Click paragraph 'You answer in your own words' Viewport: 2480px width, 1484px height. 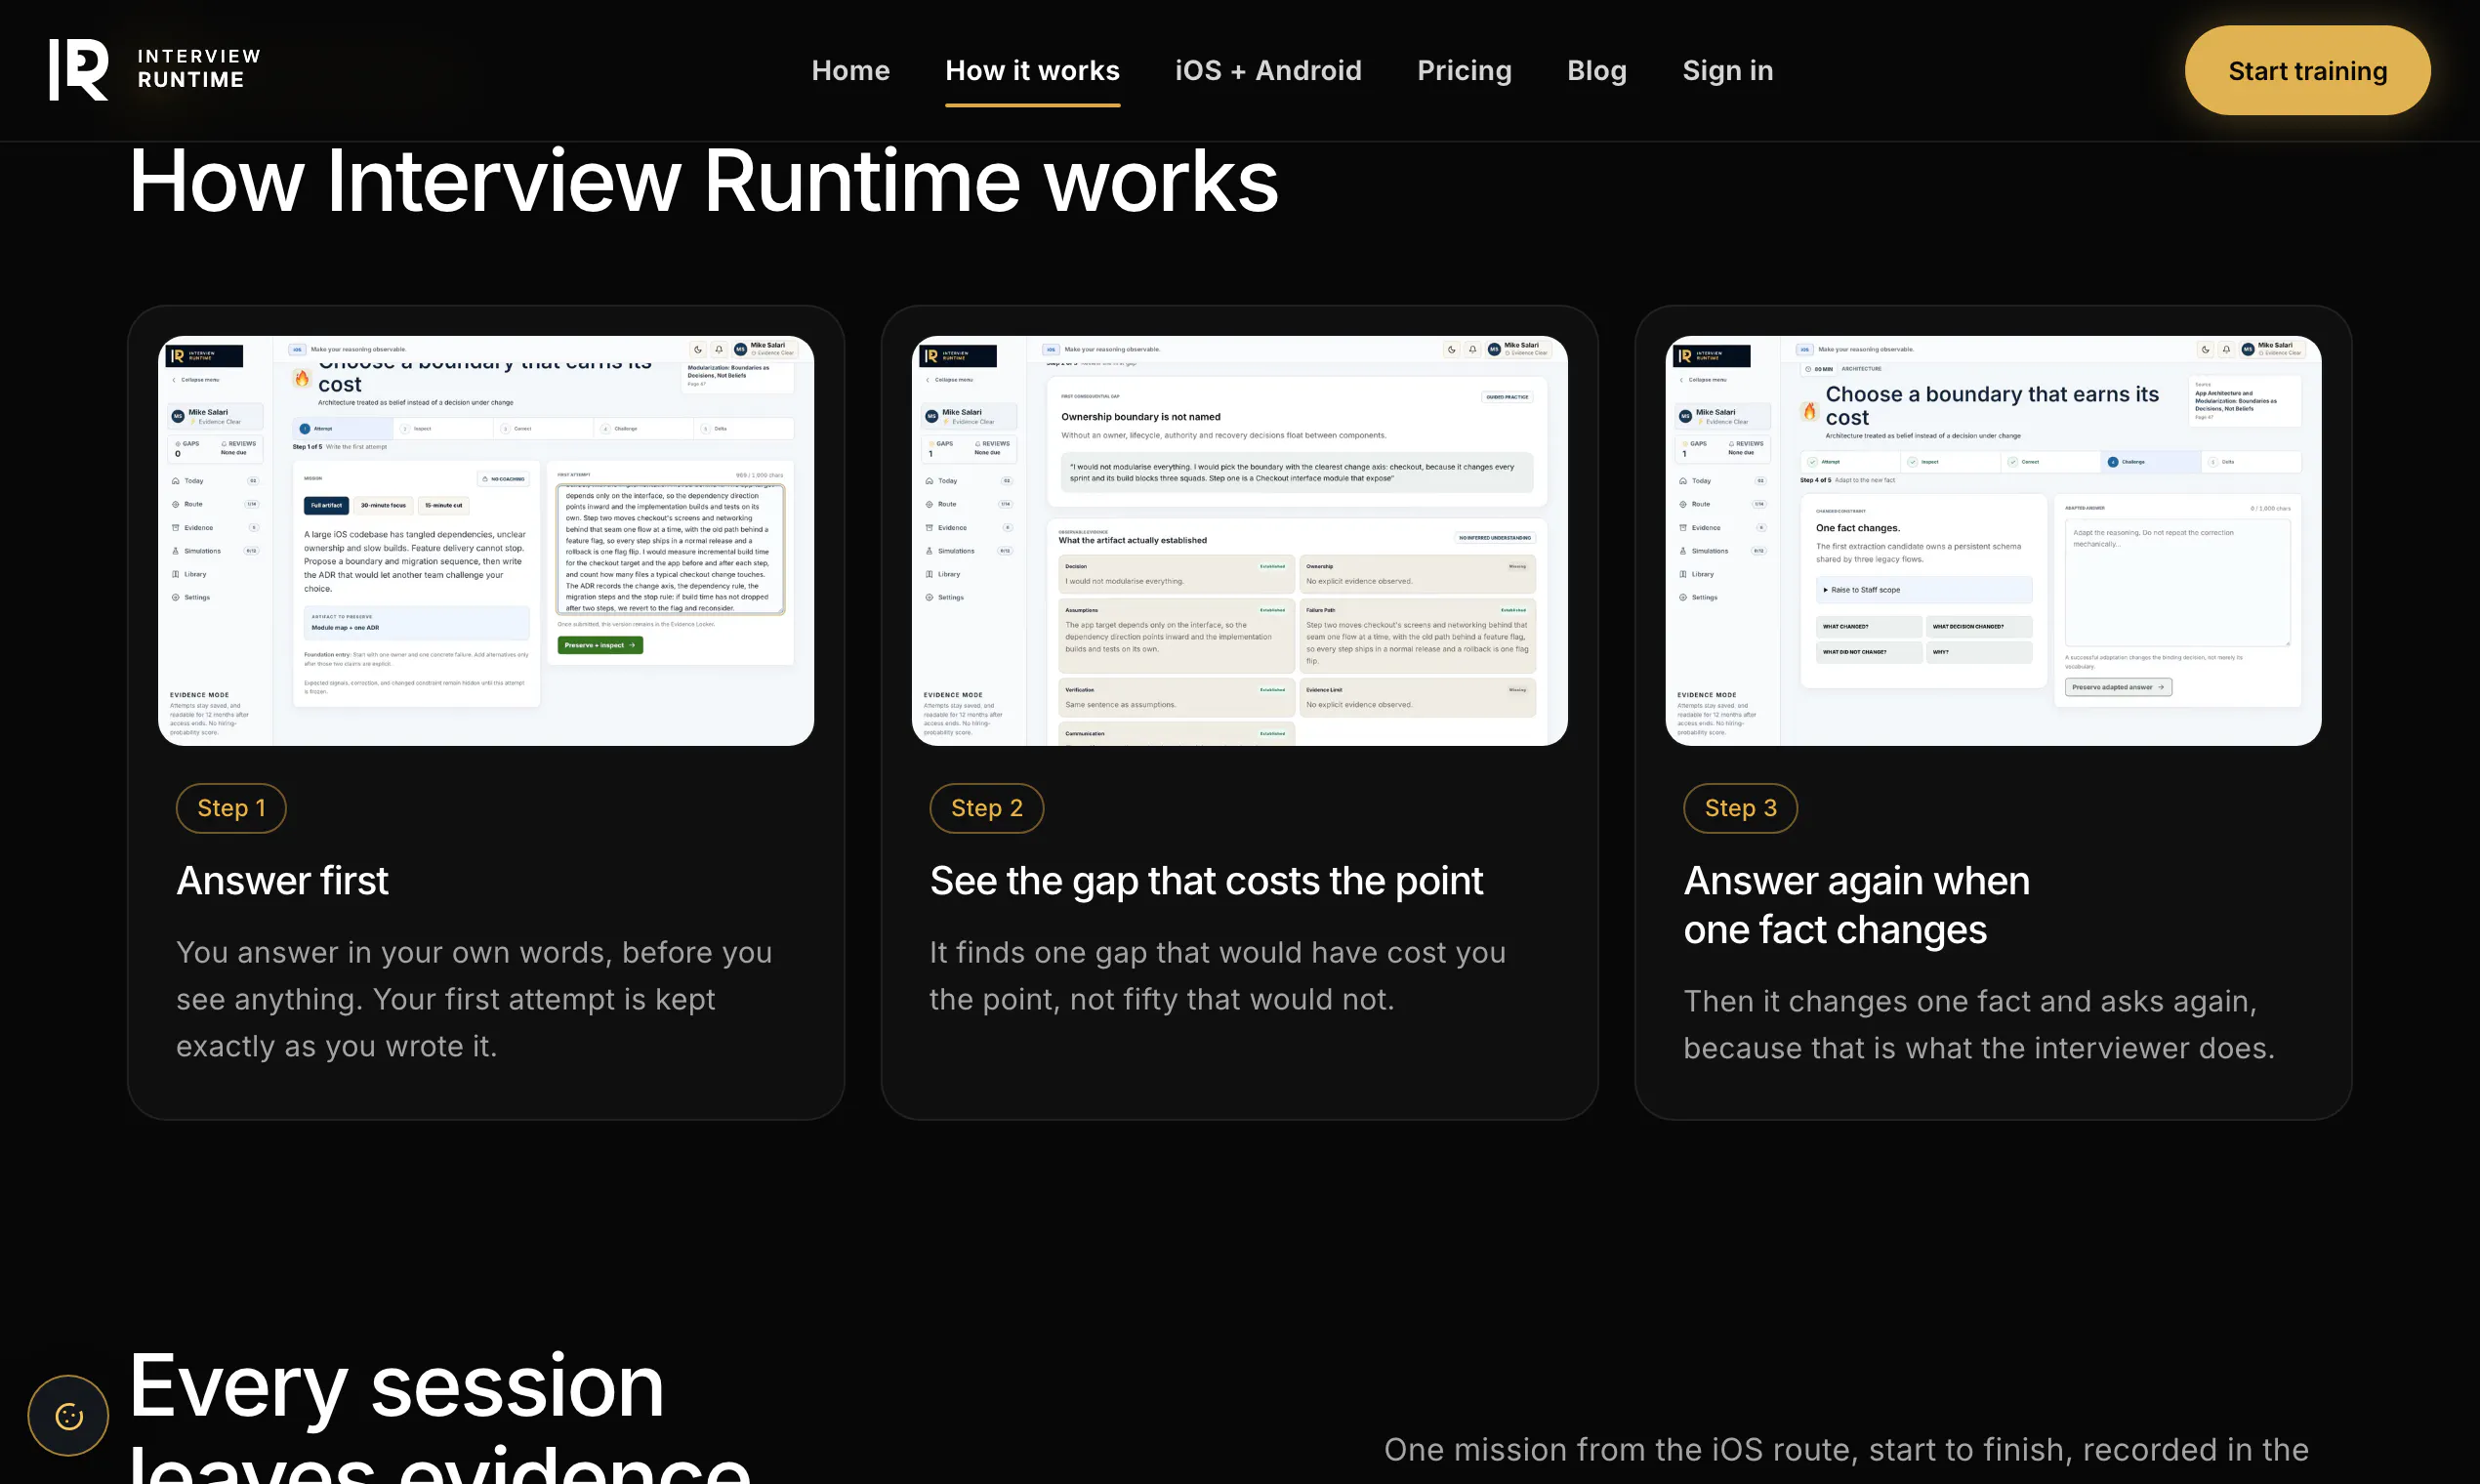pyautogui.click(x=474, y=999)
